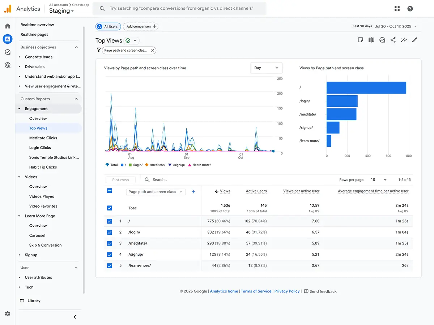Open Realtime overview report
This screenshot has height=325, width=434.
37,25
